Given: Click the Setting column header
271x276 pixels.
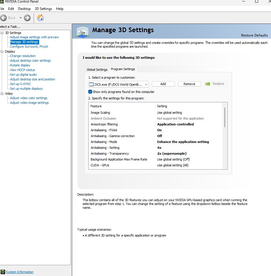Looking at the screenshot, I should 189,106.
